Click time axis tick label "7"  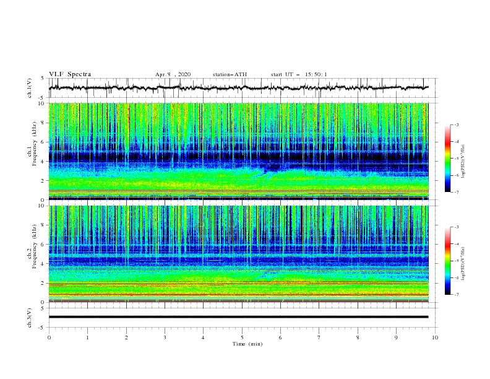(x=319, y=338)
